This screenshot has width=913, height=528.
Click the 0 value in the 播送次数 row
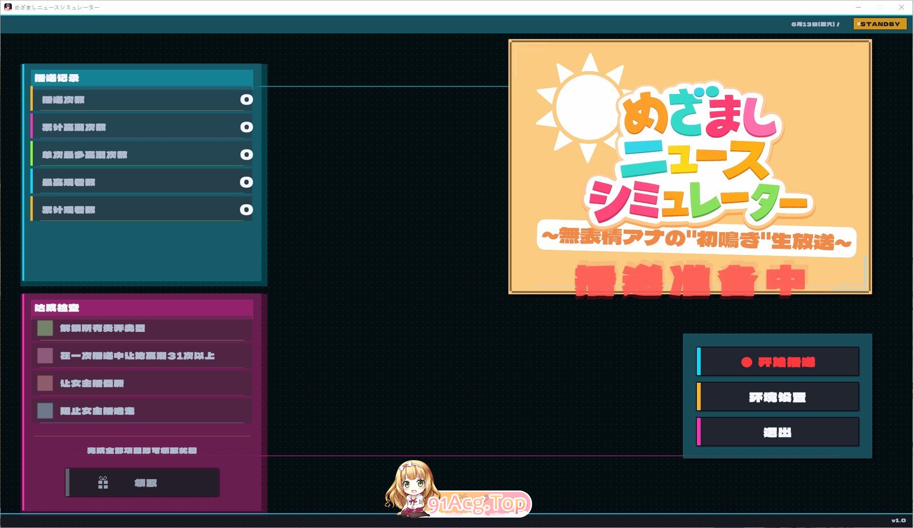[x=246, y=100]
